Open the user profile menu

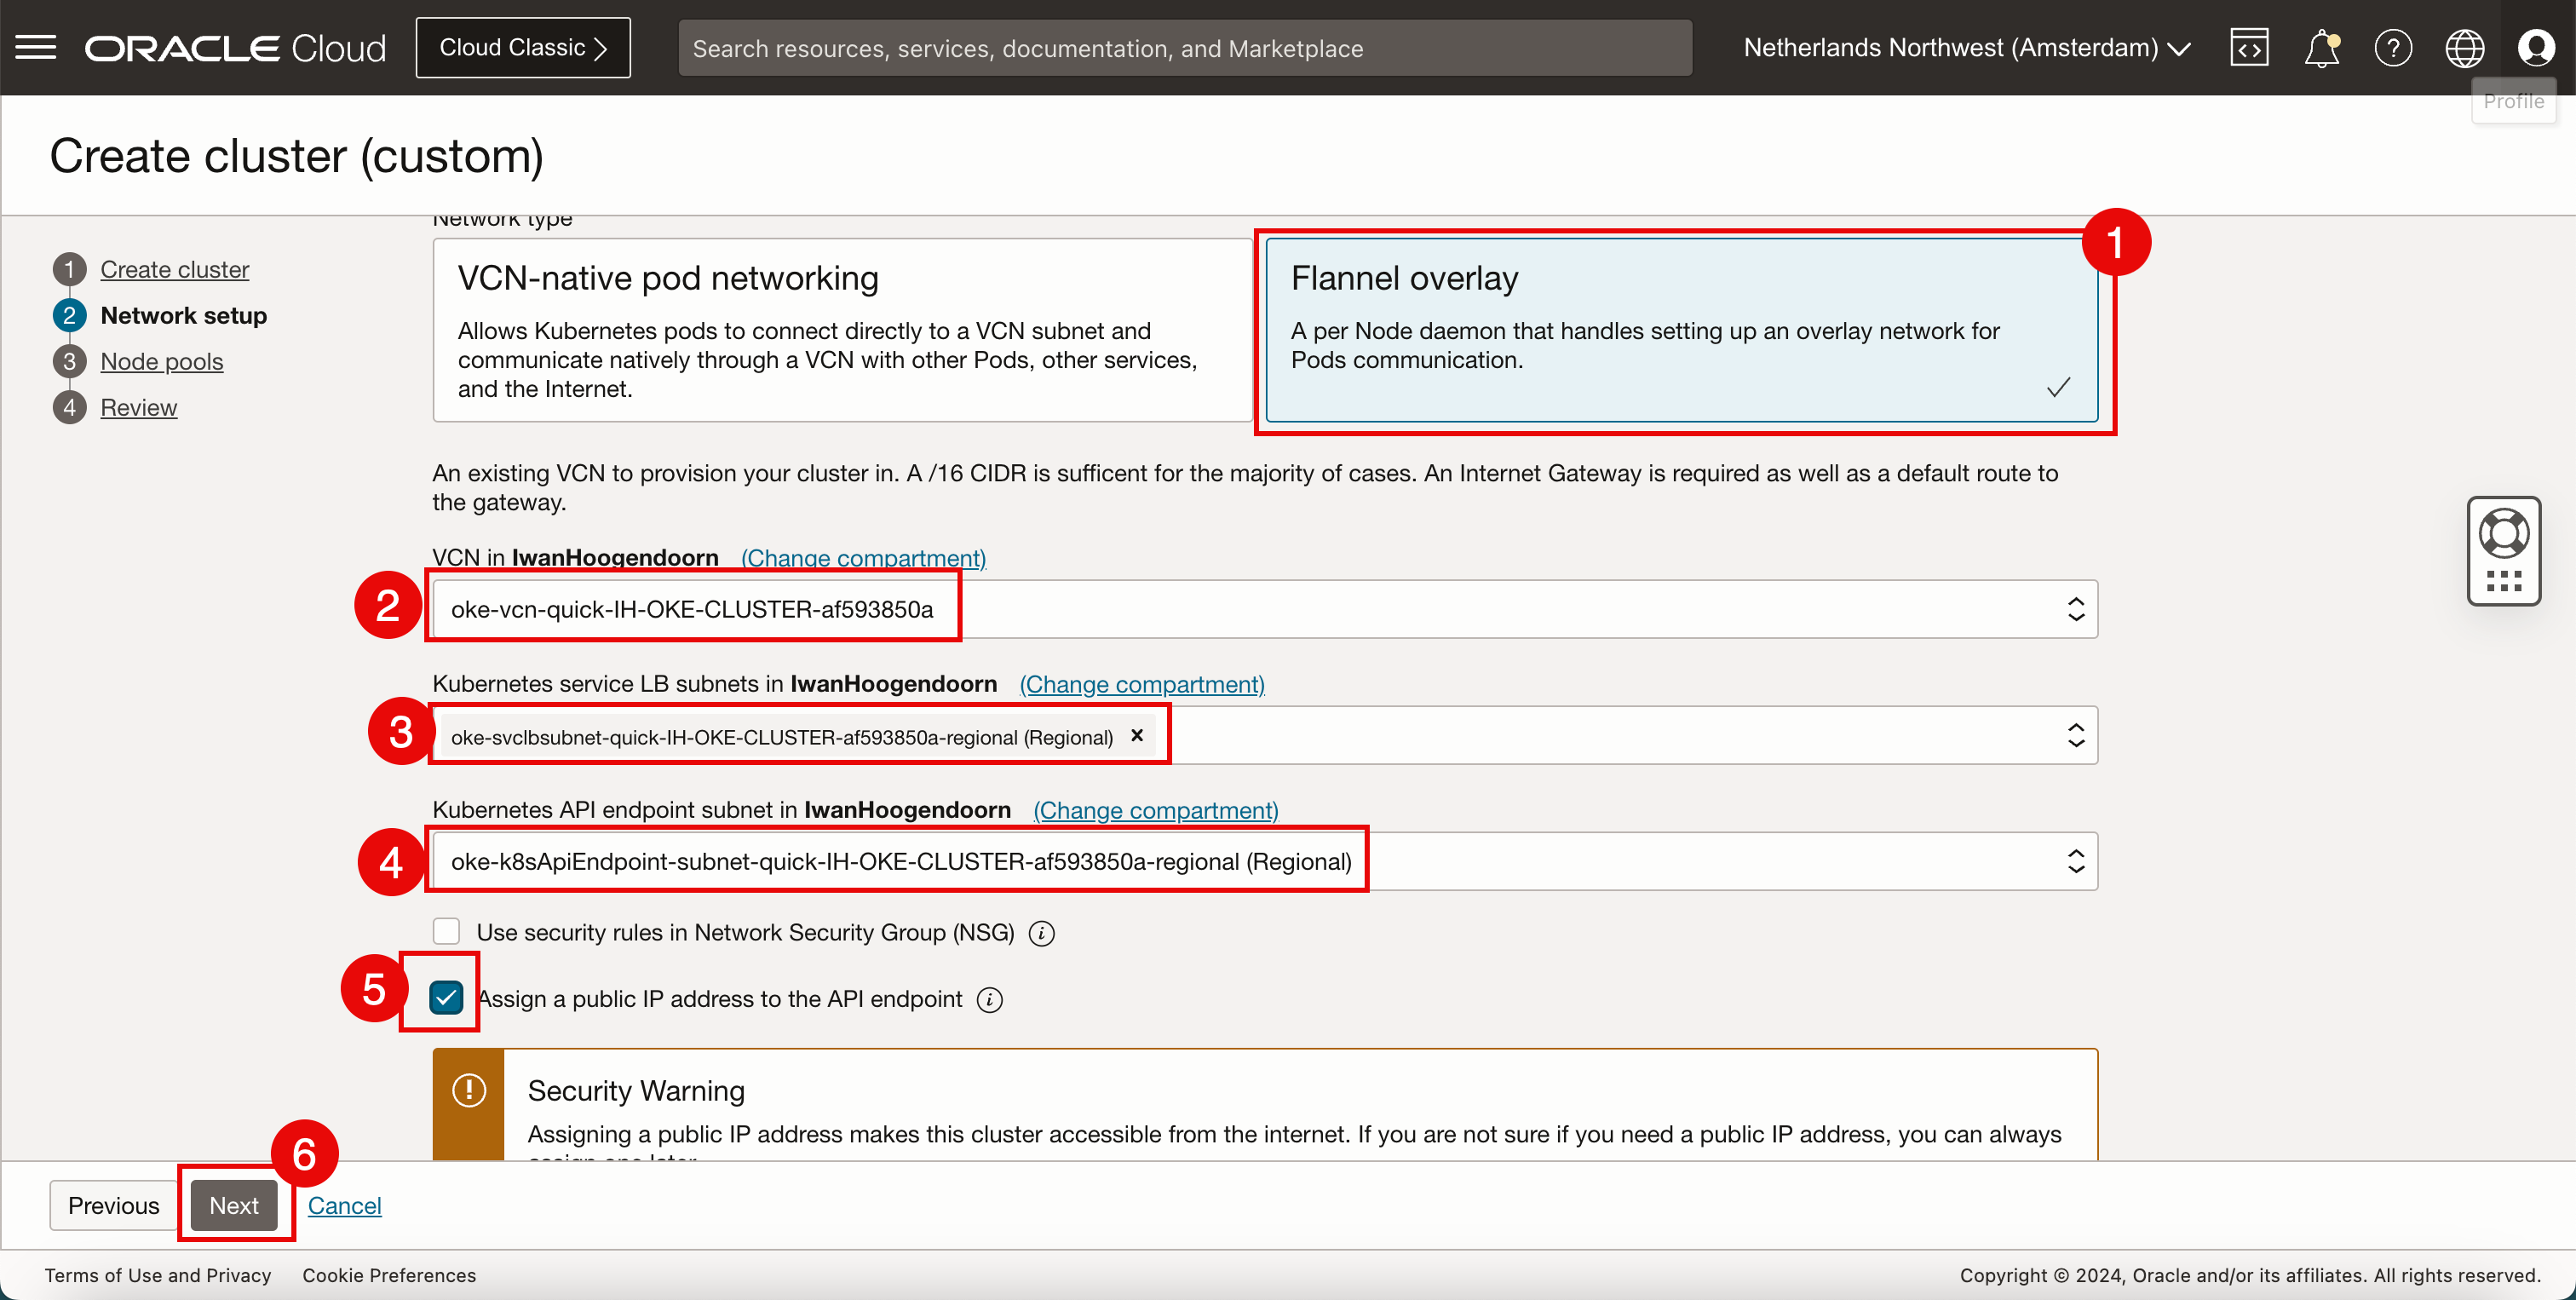(x=2535, y=47)
